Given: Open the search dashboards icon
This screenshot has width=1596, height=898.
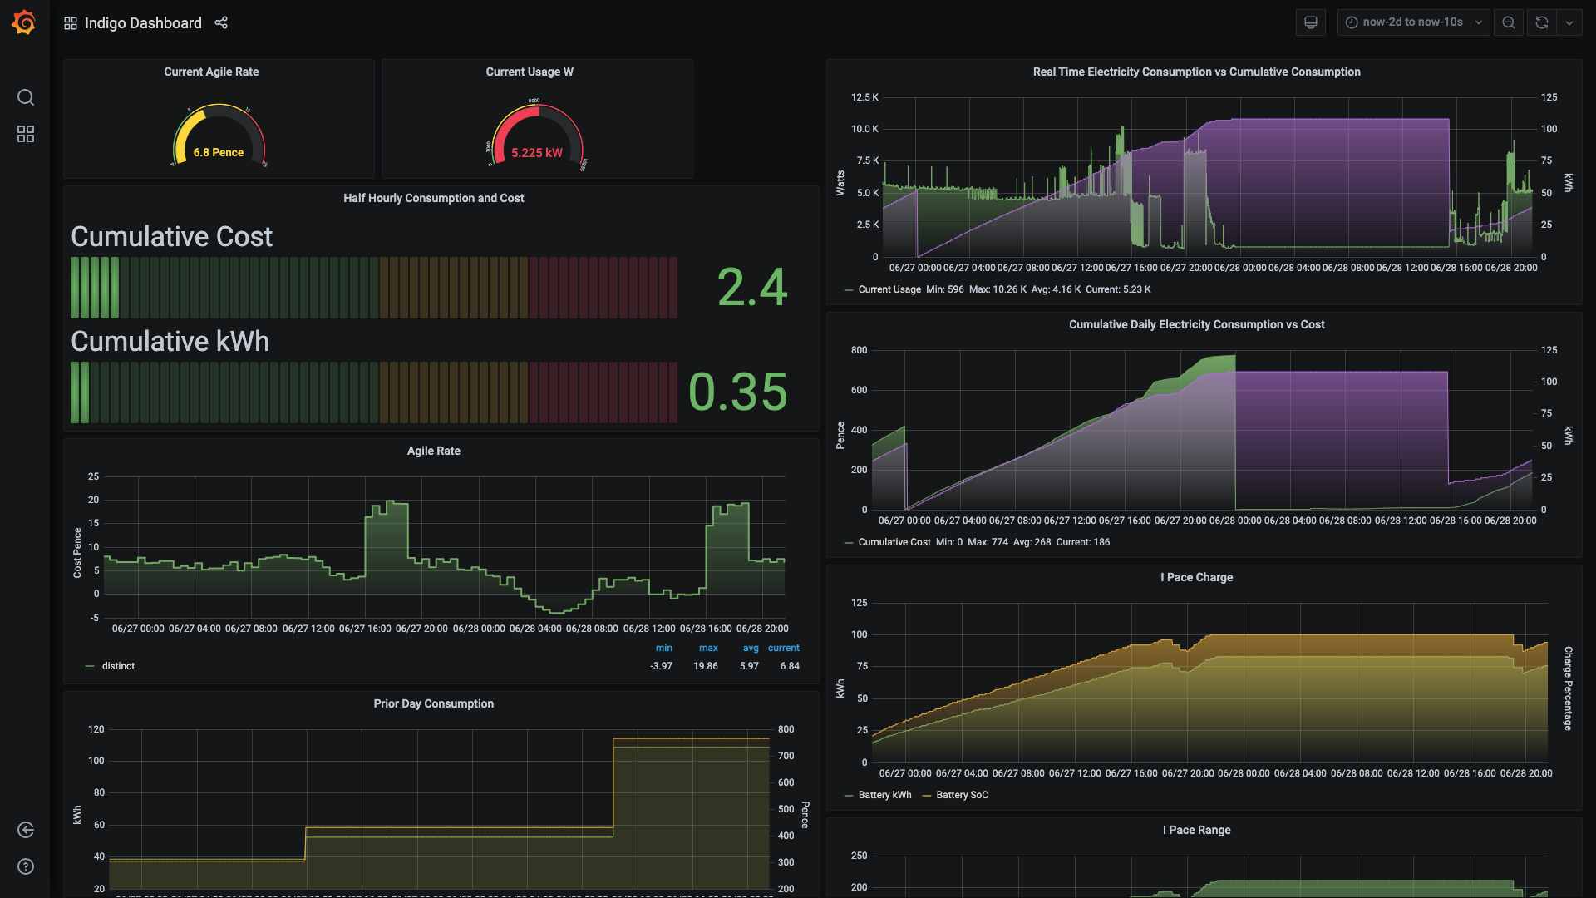Looking at the screenshot, I should [x=26, y=97].
